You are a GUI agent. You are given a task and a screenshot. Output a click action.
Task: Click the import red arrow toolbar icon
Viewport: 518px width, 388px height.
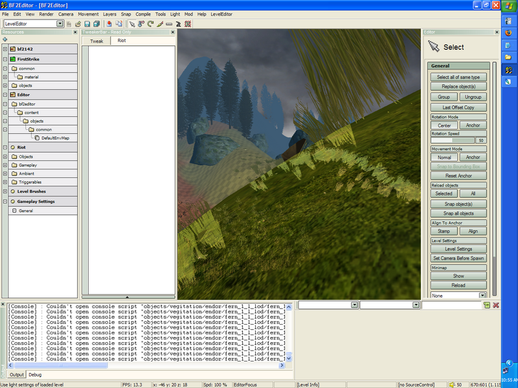point(109,24)
